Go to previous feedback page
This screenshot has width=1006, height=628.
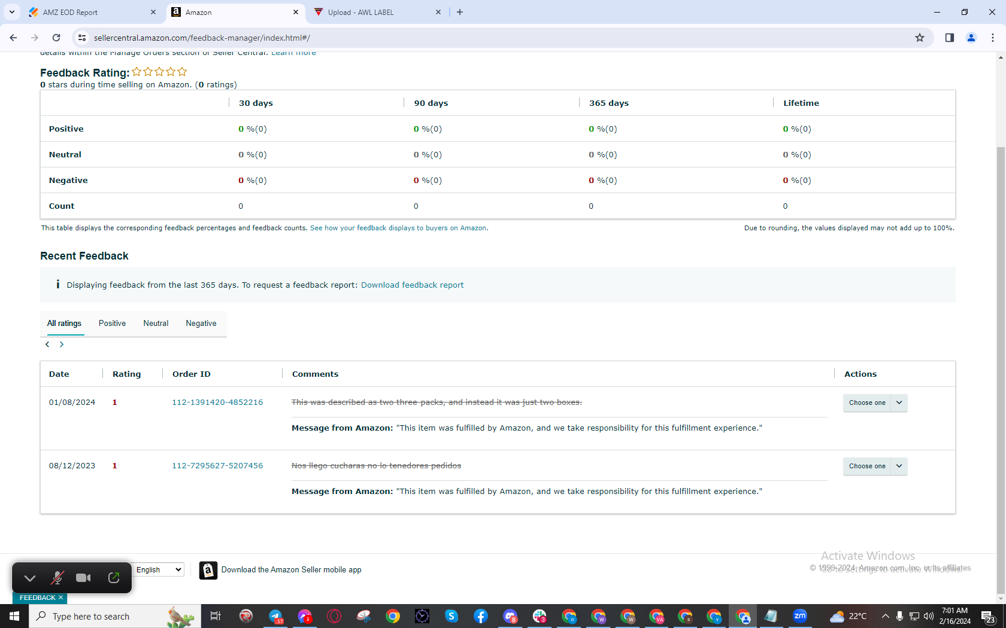[47, 345]
